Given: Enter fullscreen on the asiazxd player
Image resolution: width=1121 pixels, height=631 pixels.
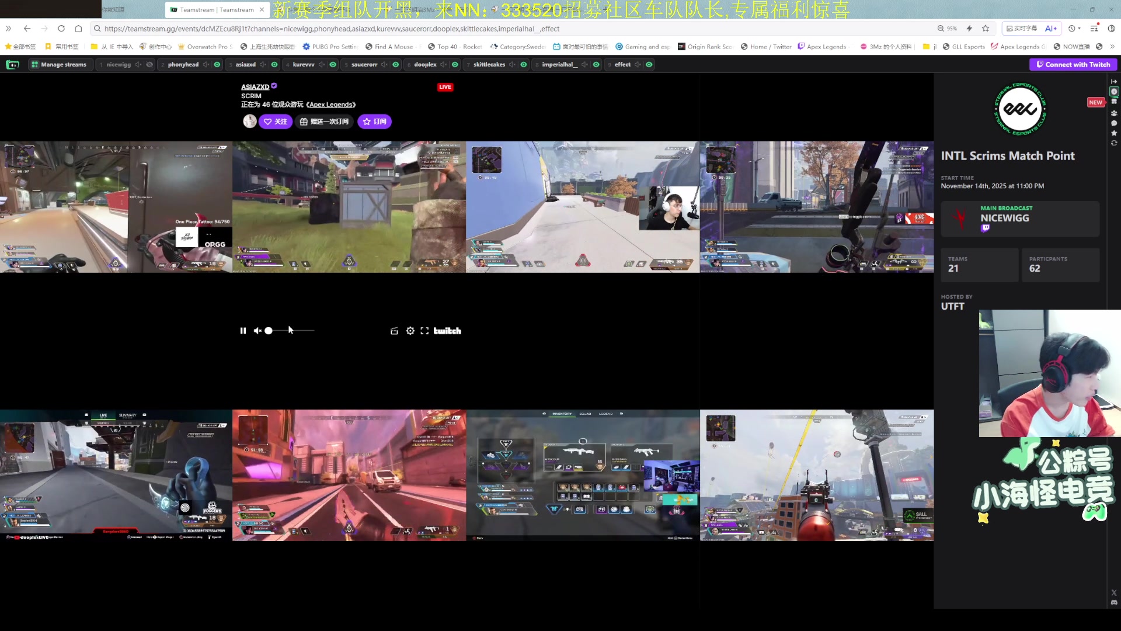Looking at the screenshot, I should [x=424, y=331].
